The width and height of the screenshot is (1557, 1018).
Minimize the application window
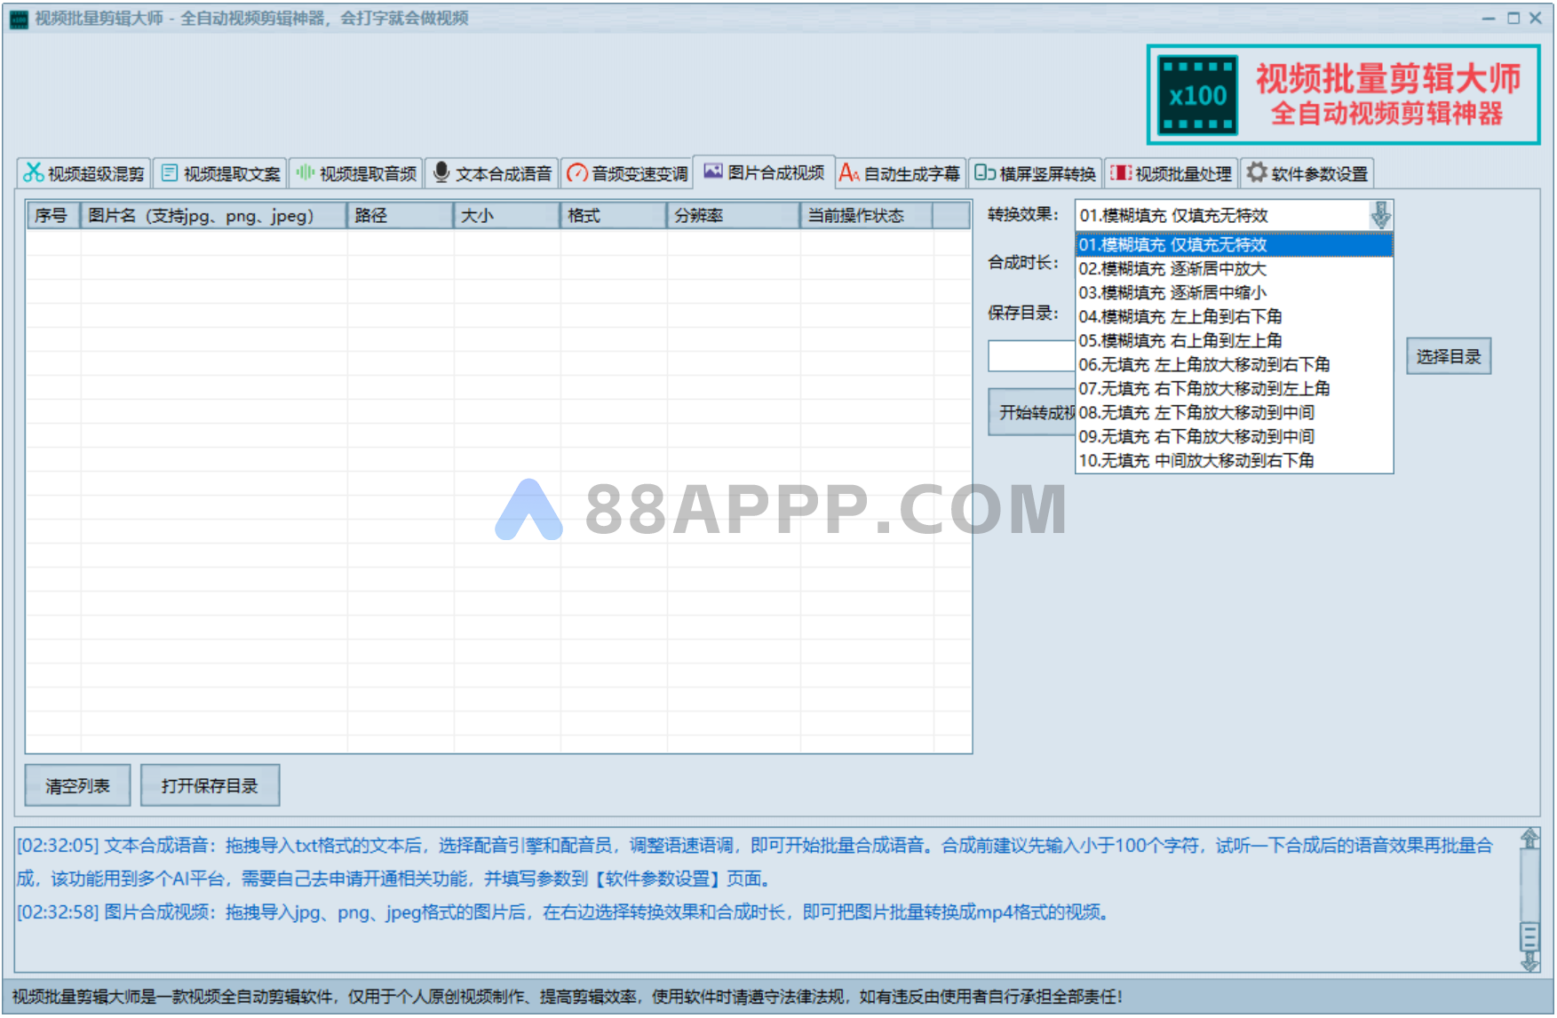(1489, 18)
